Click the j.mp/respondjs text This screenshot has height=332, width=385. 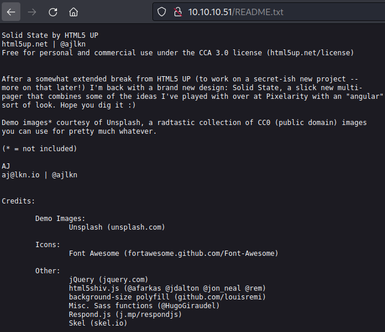click(x=149, y=315)
